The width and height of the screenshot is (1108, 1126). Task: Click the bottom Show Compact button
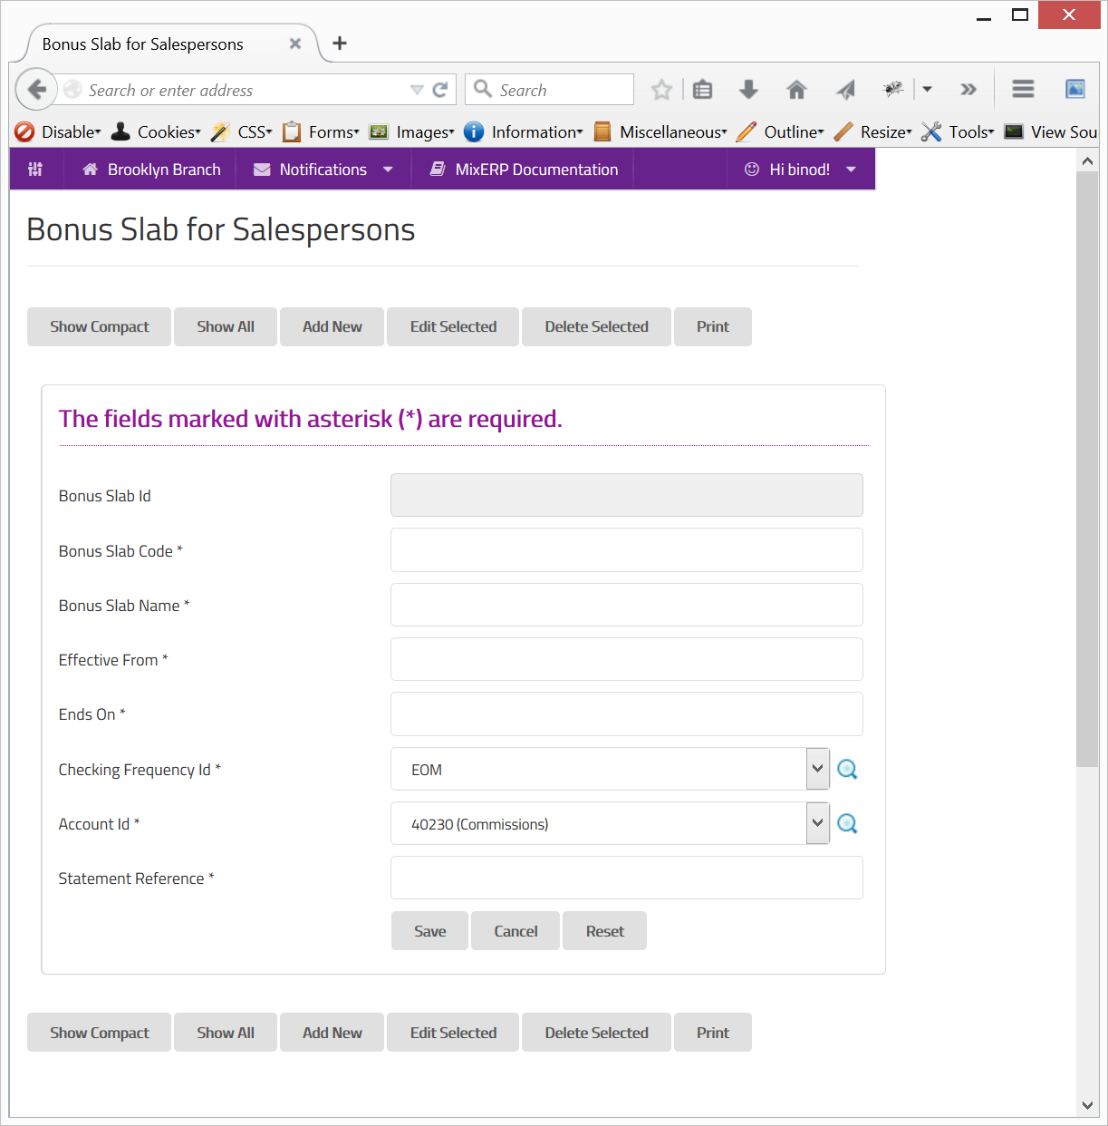click(100, 1033)
